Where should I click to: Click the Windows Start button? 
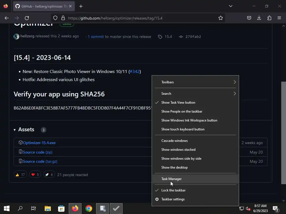pos(7,208)
